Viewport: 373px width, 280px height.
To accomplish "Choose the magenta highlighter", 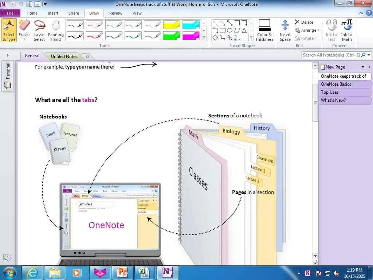I will point(191,36).
